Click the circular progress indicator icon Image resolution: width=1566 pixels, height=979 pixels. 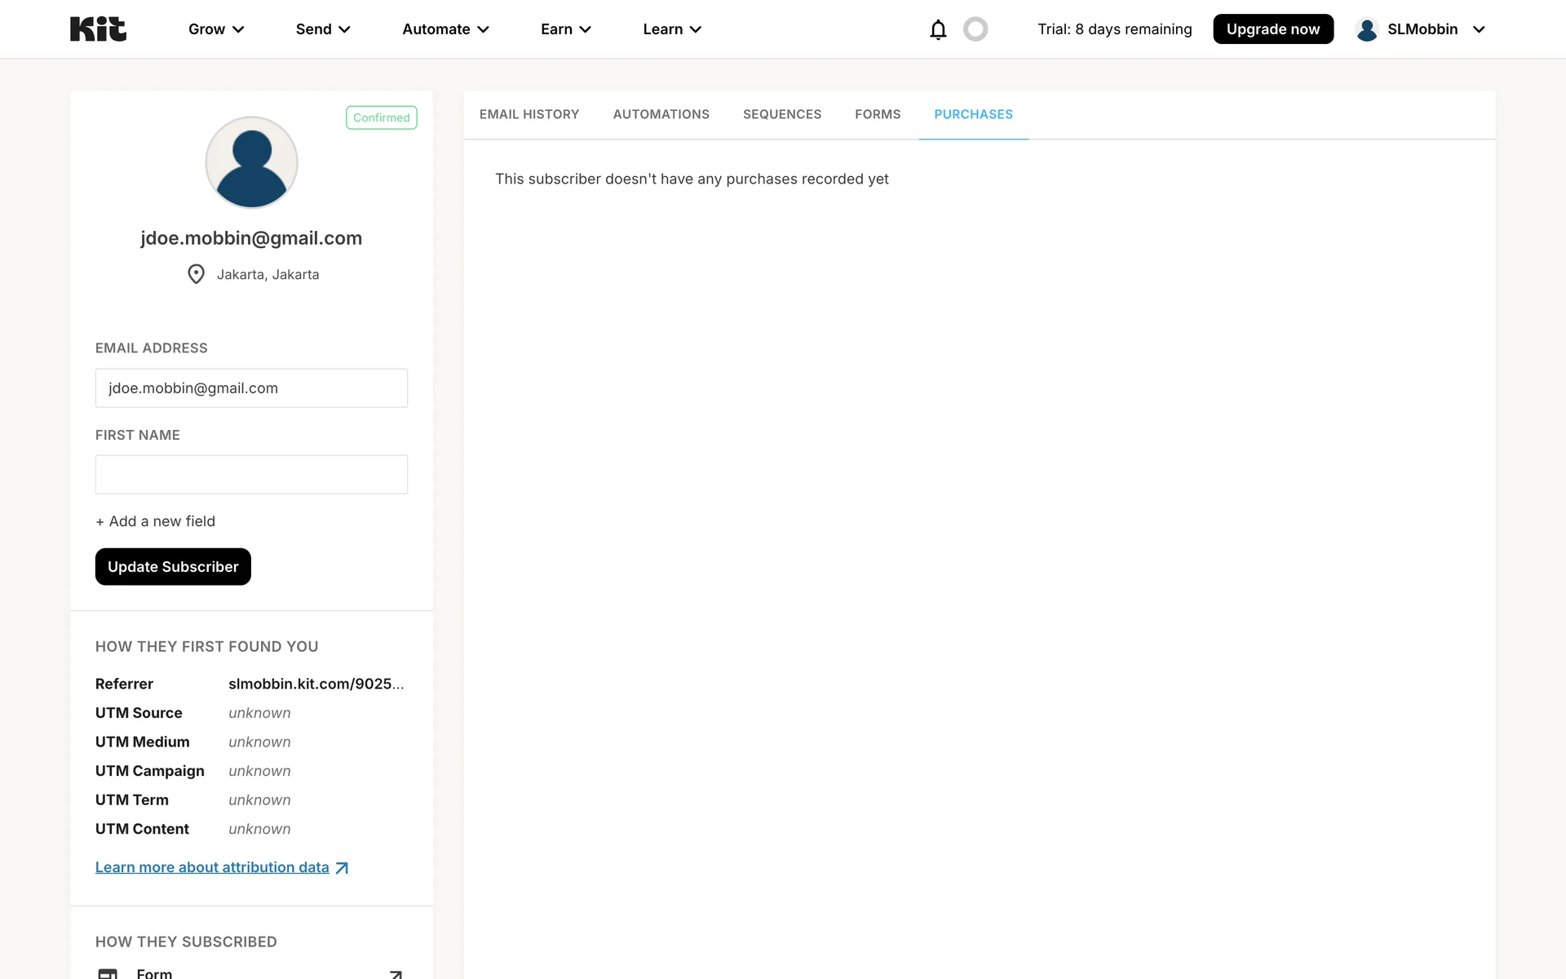pyautogui.click(x=975, y=29)
